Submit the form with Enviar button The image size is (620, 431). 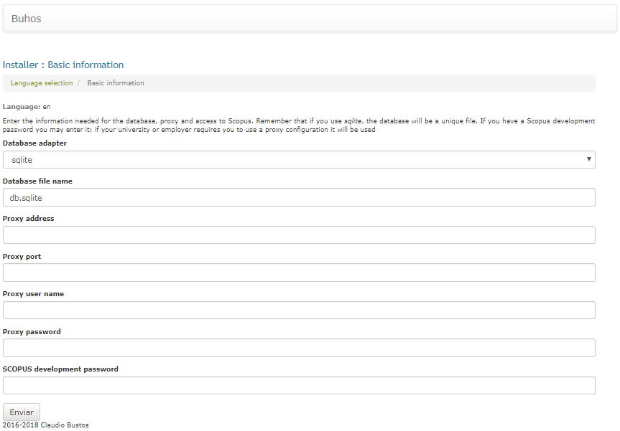[x=22, y=412]
